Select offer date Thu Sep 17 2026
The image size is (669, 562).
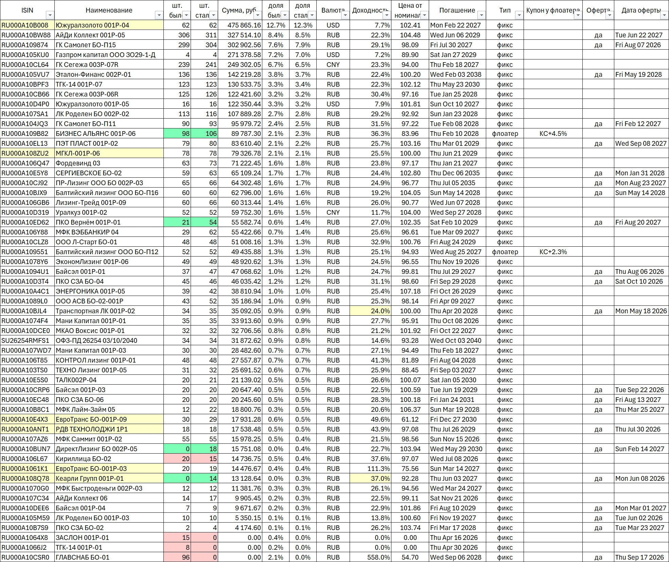[641, 557]
